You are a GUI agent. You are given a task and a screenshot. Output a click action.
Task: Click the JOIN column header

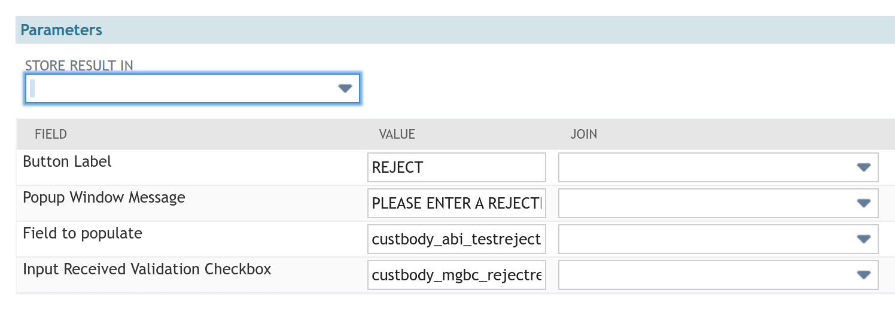coord(583,134)
